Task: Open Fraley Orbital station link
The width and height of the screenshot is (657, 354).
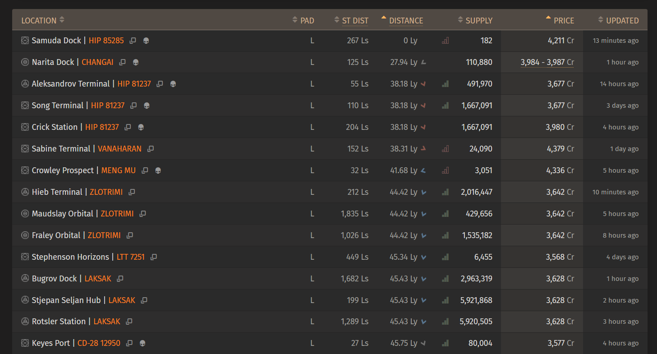Action: pos(56,235)
